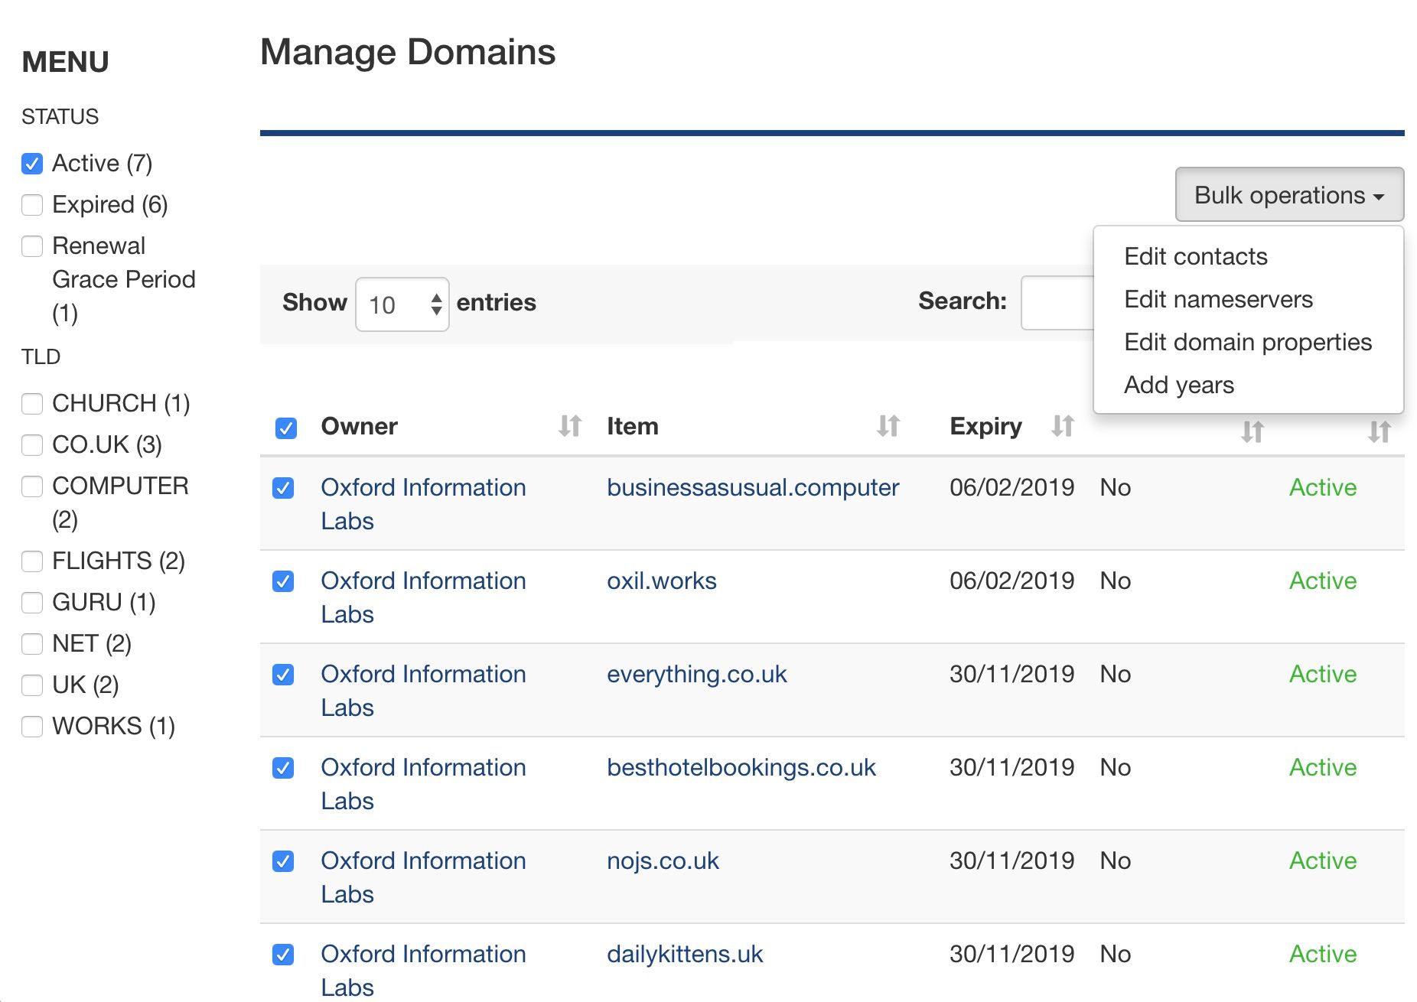Select Edit nameservers menu option
Screen dimensions: 1417x1002
[1218, 299]
